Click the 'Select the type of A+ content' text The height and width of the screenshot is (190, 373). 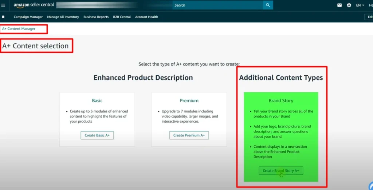(x=189, y=64)
